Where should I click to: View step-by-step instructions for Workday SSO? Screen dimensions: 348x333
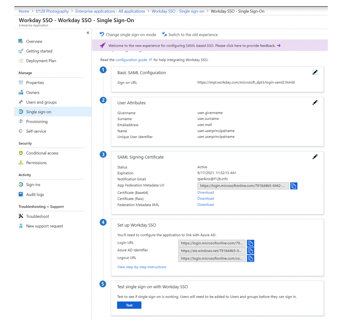[x=142, y=267]
